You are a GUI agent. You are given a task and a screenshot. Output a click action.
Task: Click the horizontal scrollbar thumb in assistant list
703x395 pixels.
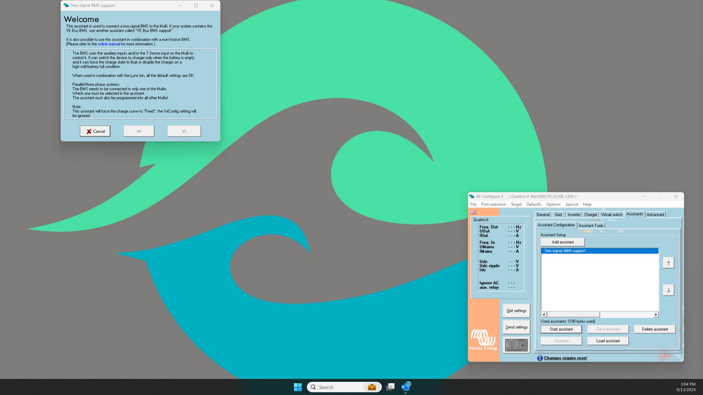point(573,315)
